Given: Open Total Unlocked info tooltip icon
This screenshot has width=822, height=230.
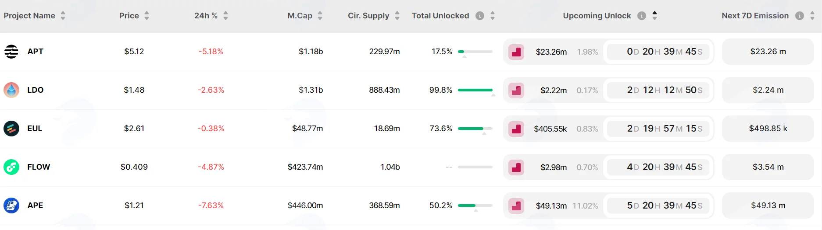Looking at the screenshot, I should (480, 16).
